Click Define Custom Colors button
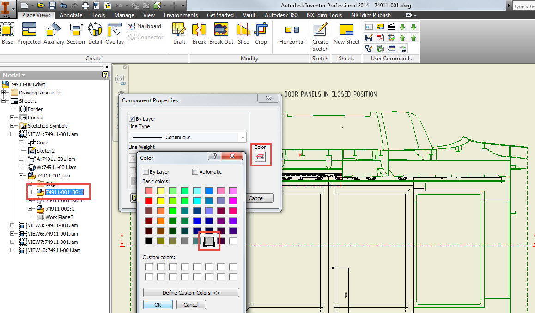This screenshot has height=313, width=535. coord(191,293)
